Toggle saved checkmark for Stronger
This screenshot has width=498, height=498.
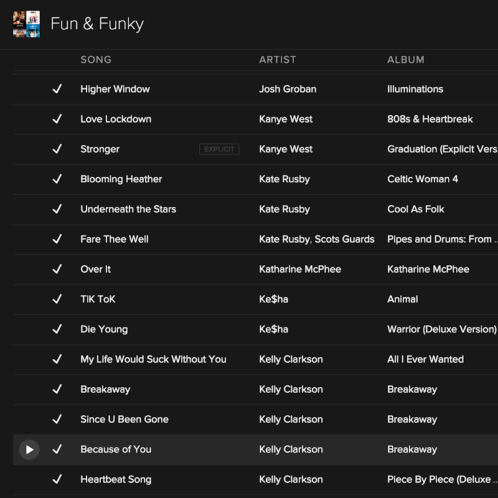pyautogui.click(x=57, y=149)
